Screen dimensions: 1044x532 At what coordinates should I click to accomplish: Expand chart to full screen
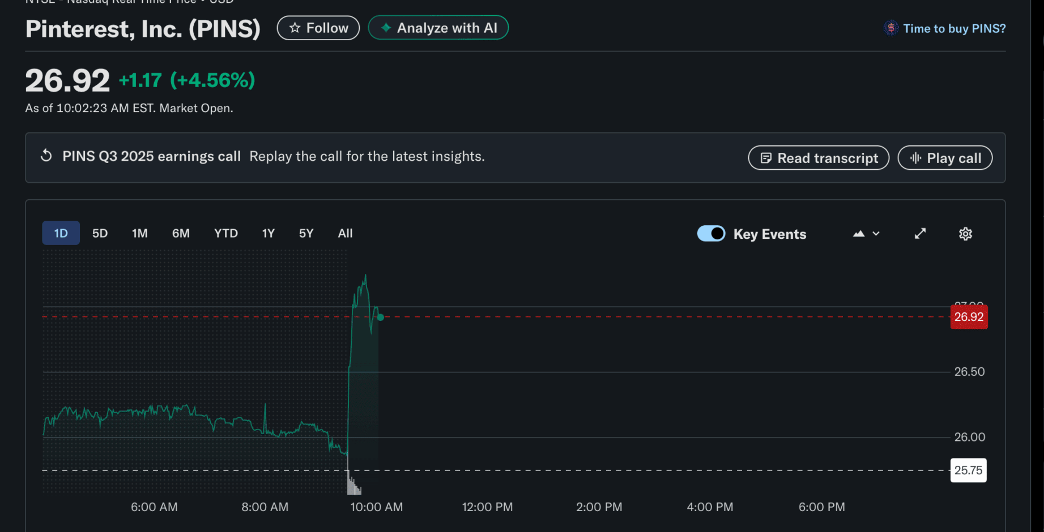[x=920, y=234]
